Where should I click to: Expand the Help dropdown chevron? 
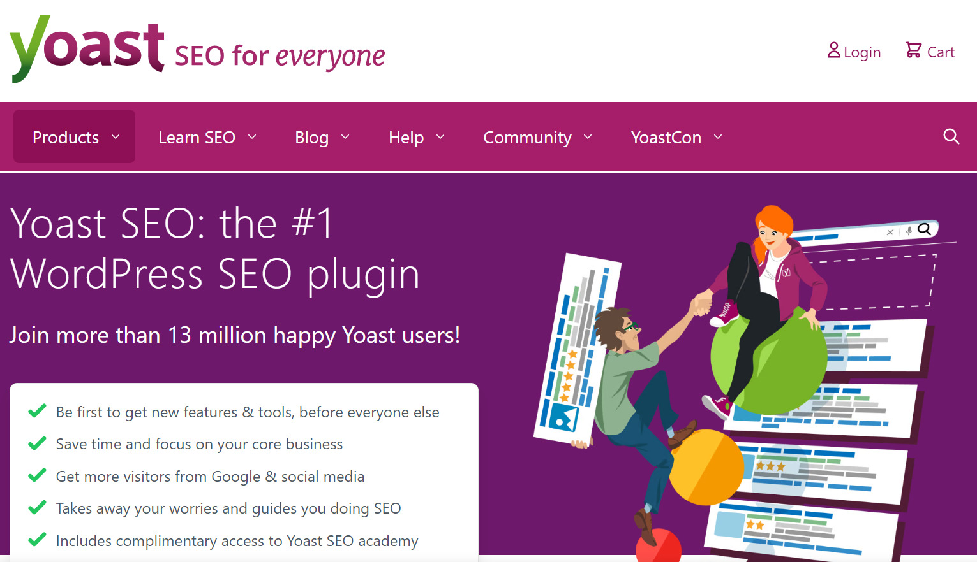click(440, 137)
